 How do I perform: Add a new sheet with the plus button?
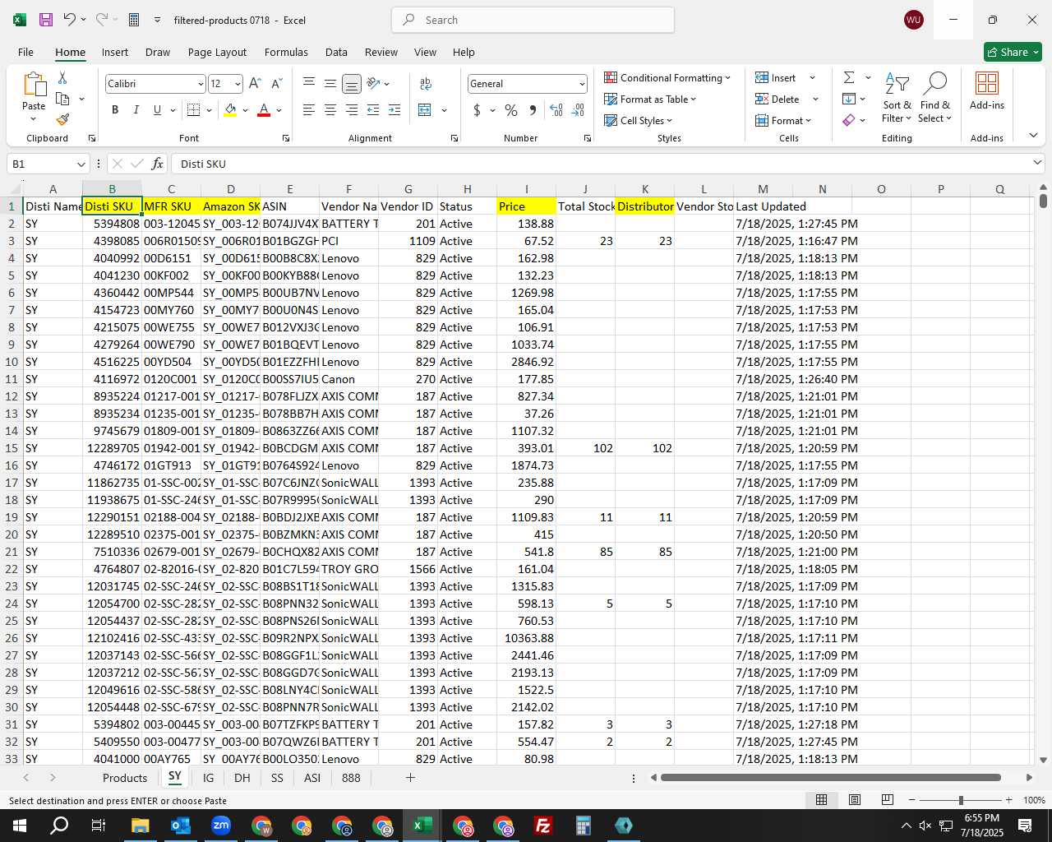(410, 777)
